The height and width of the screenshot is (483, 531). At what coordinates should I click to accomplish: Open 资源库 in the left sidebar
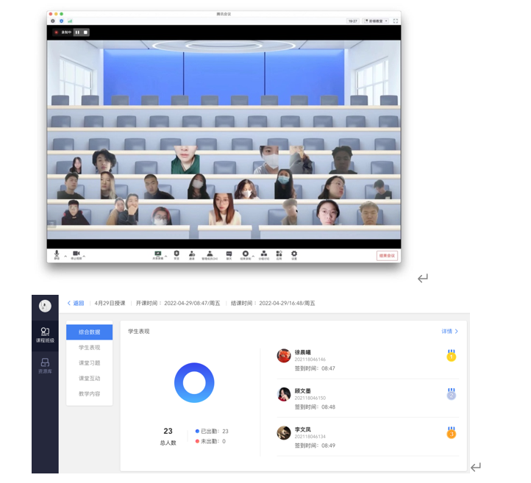click(x=45, y=365)
